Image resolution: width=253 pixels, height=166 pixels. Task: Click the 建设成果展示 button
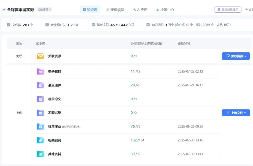[228, 10]
